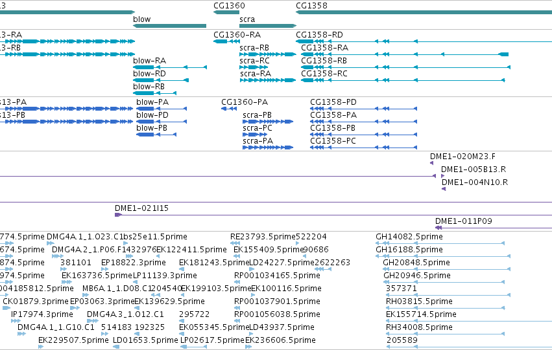
Task: Select transcript blow-RB label
Action: click(x=149, y=87)
